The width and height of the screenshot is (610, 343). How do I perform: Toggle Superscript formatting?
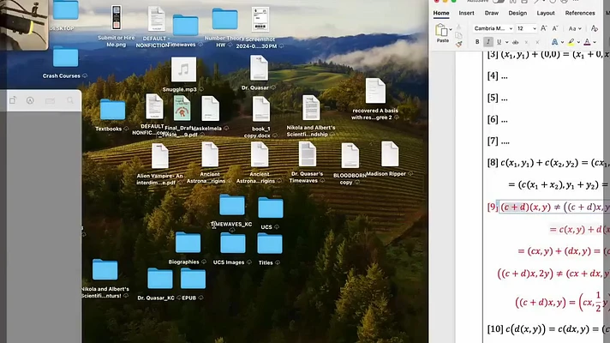tap(537, 42)
